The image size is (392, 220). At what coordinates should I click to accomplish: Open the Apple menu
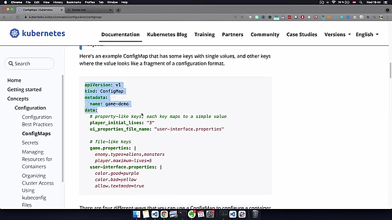[6, 2]
